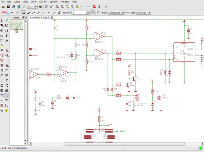Click the yellow Help question mark icon
The height and width of the screenshot is (153, 204).
click(x=106, y=7)
